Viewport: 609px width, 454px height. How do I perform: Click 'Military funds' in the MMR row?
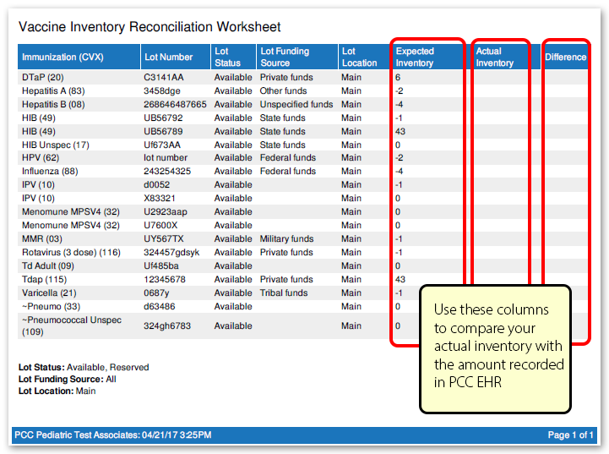[x=286, y=239]
